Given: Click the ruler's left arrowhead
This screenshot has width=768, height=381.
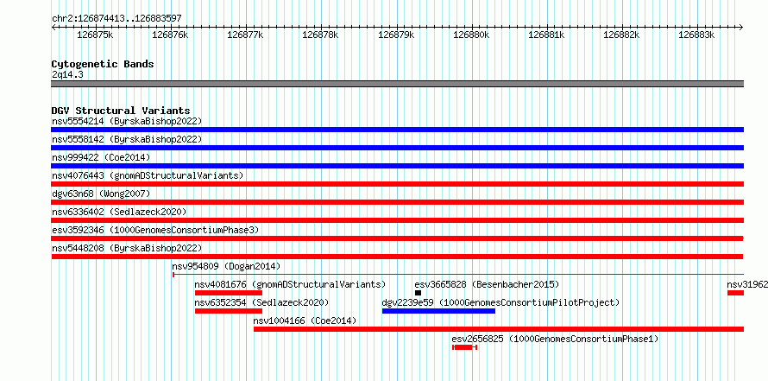Looking at the screenshot, I should click(54, 28).
